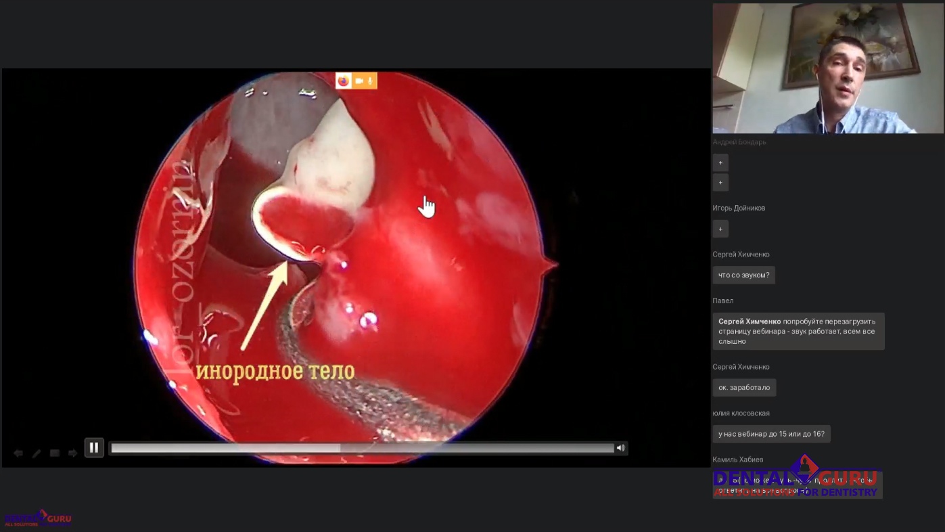Toggle the microphone sharing indicator
The height and width of the screenshot is (532, 945).
[x=370, y=81]
